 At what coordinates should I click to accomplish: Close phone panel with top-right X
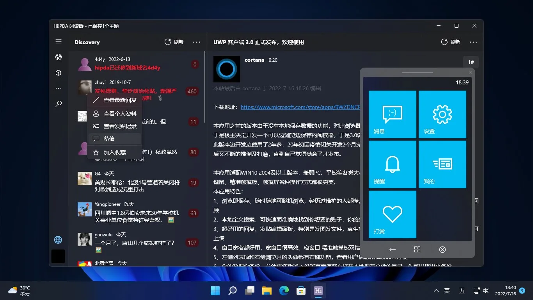tap(470, 72)
